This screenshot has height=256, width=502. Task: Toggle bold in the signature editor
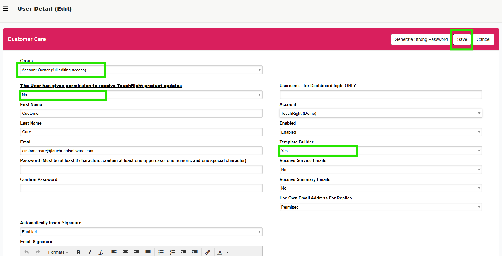(x=78, y=252)
